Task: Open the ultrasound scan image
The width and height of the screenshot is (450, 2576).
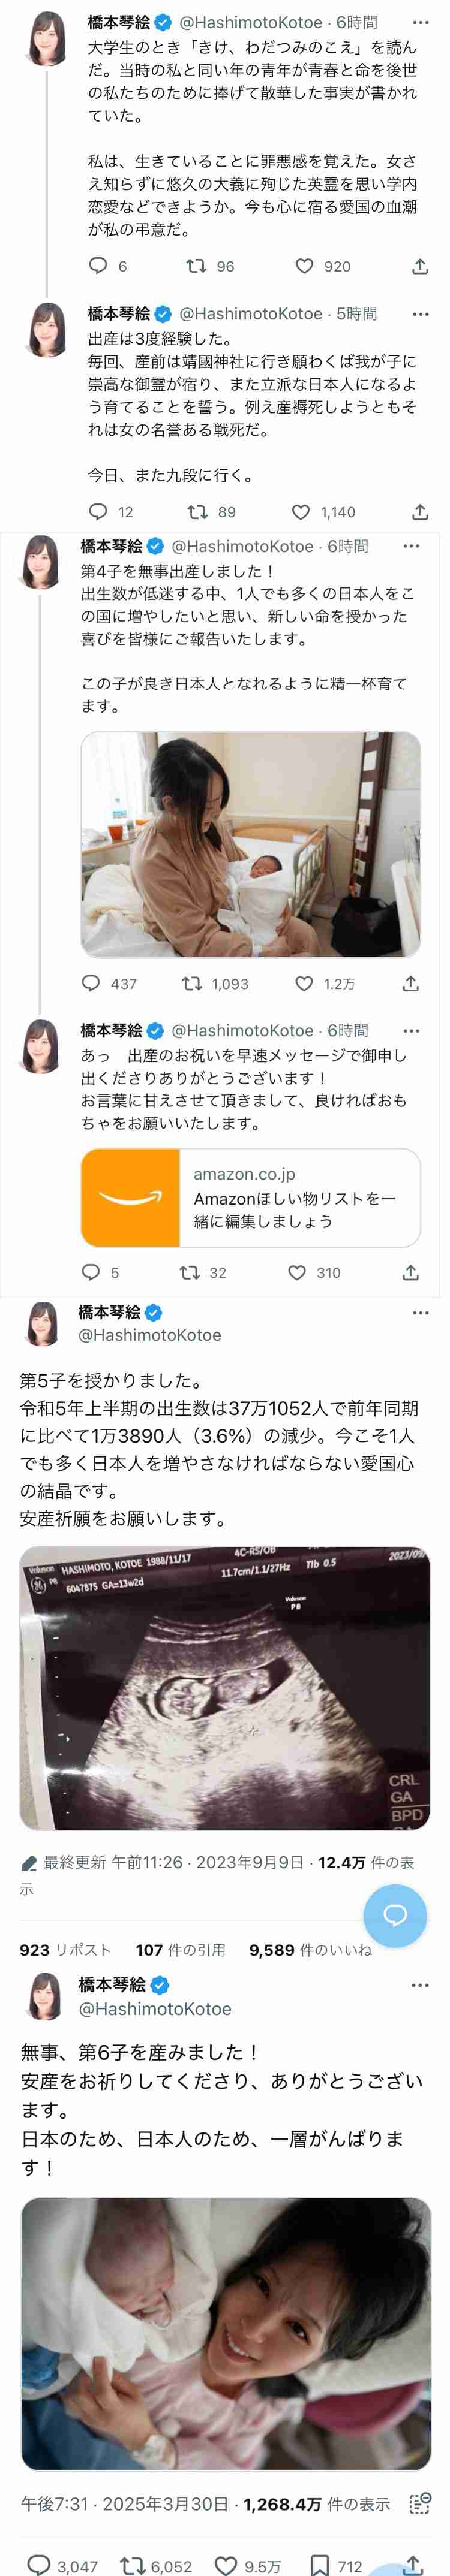Action: (x=225, y=1688)
